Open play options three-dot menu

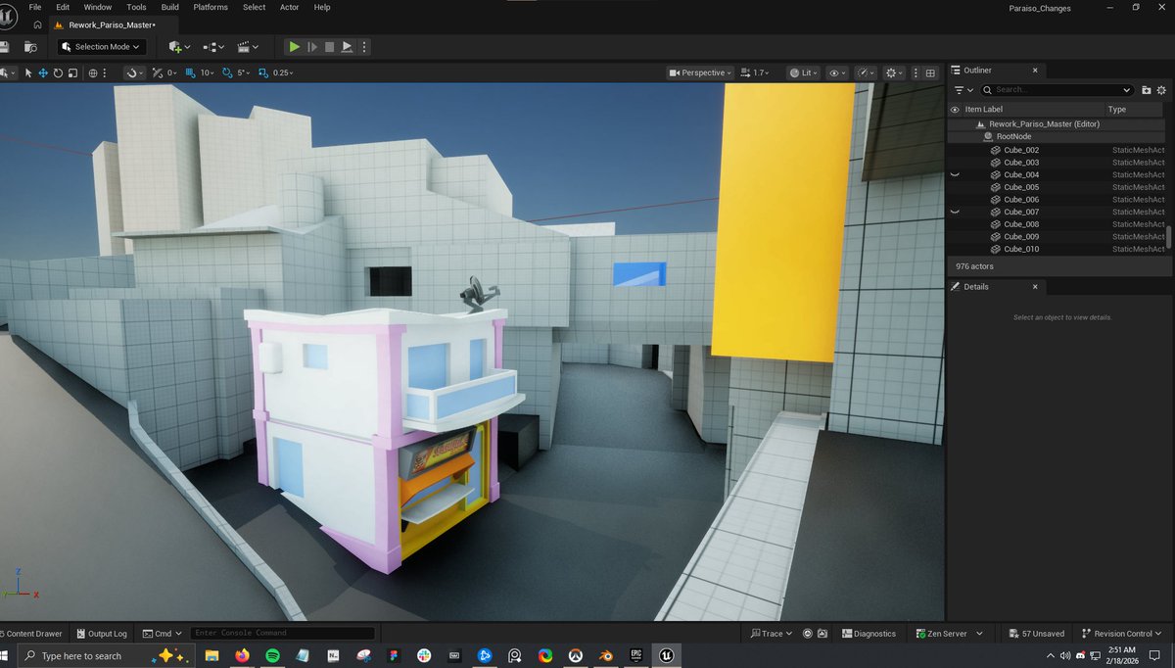364,47
